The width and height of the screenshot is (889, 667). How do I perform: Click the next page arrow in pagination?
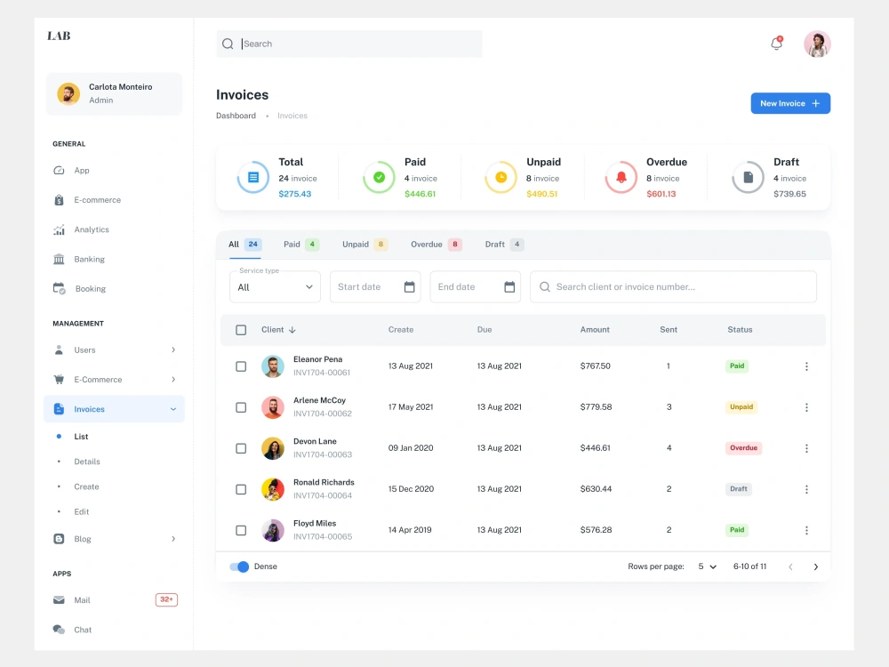[x=816, y=566]
